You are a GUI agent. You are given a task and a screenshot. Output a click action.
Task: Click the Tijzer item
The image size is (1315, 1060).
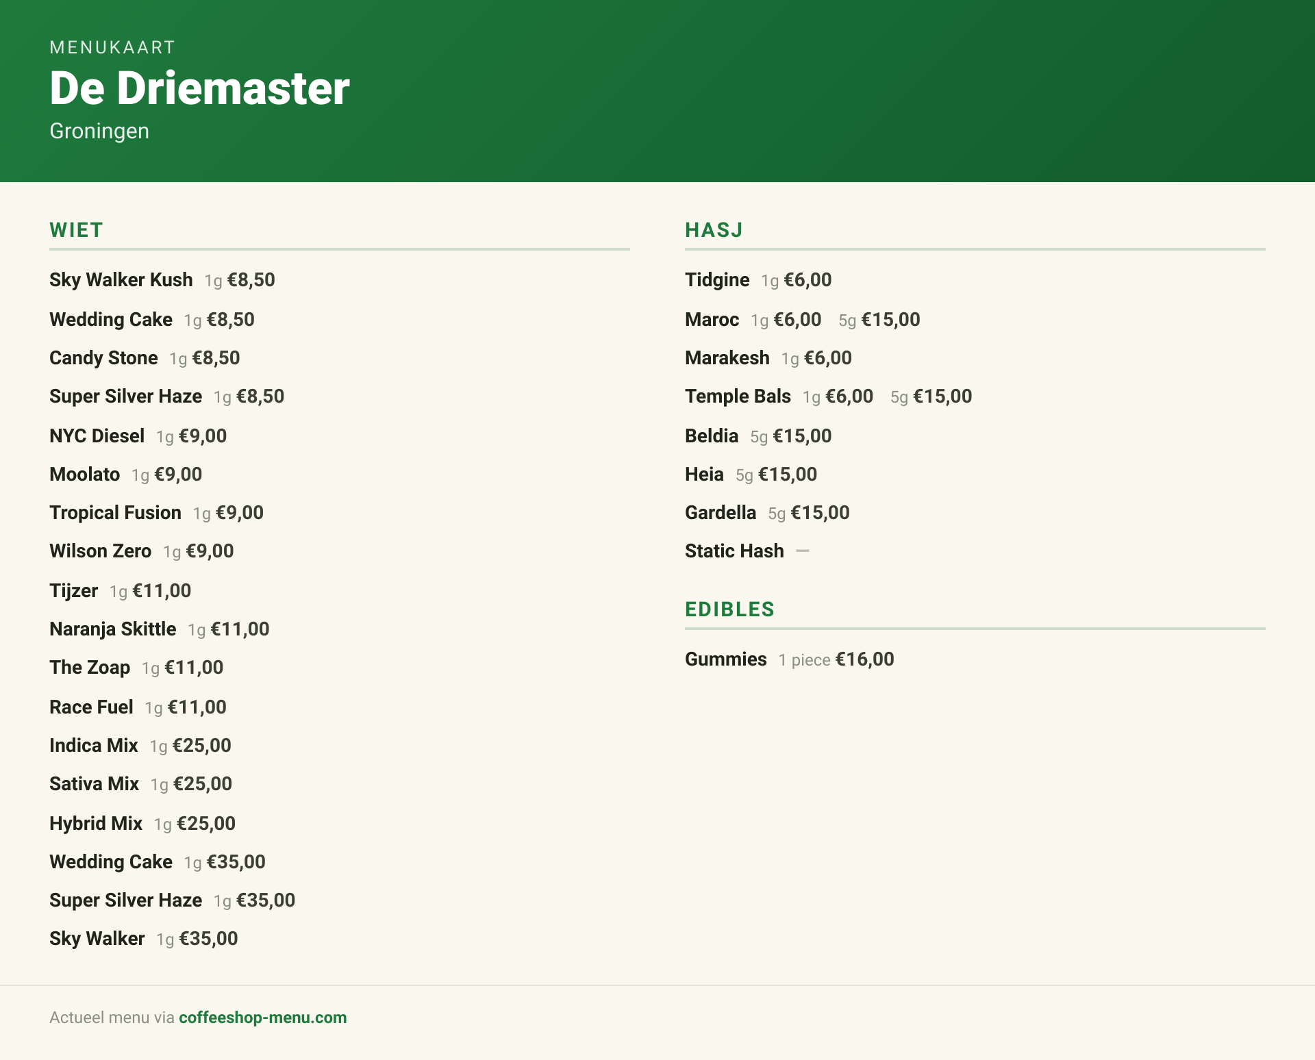73,591
